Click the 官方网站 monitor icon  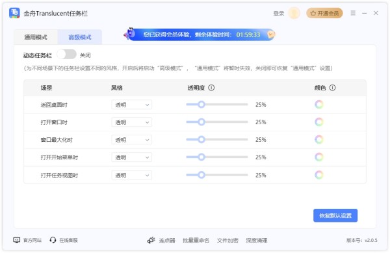coord(17,240)
